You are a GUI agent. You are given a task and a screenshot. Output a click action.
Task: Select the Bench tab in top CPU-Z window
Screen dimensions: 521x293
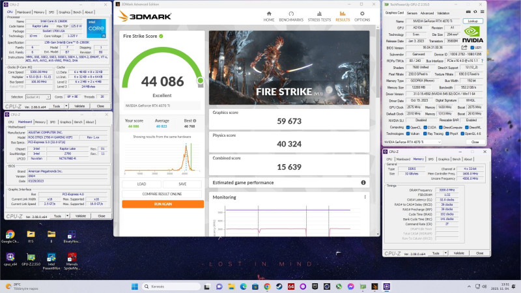[x=77, y=12]
